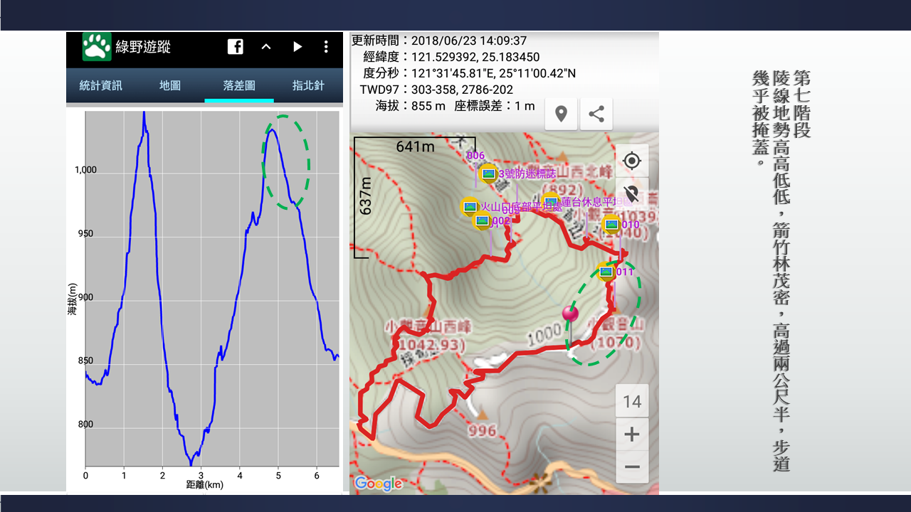Click the map pin marker button
Viewport: 911px width, 512px height.
[561, 114]
